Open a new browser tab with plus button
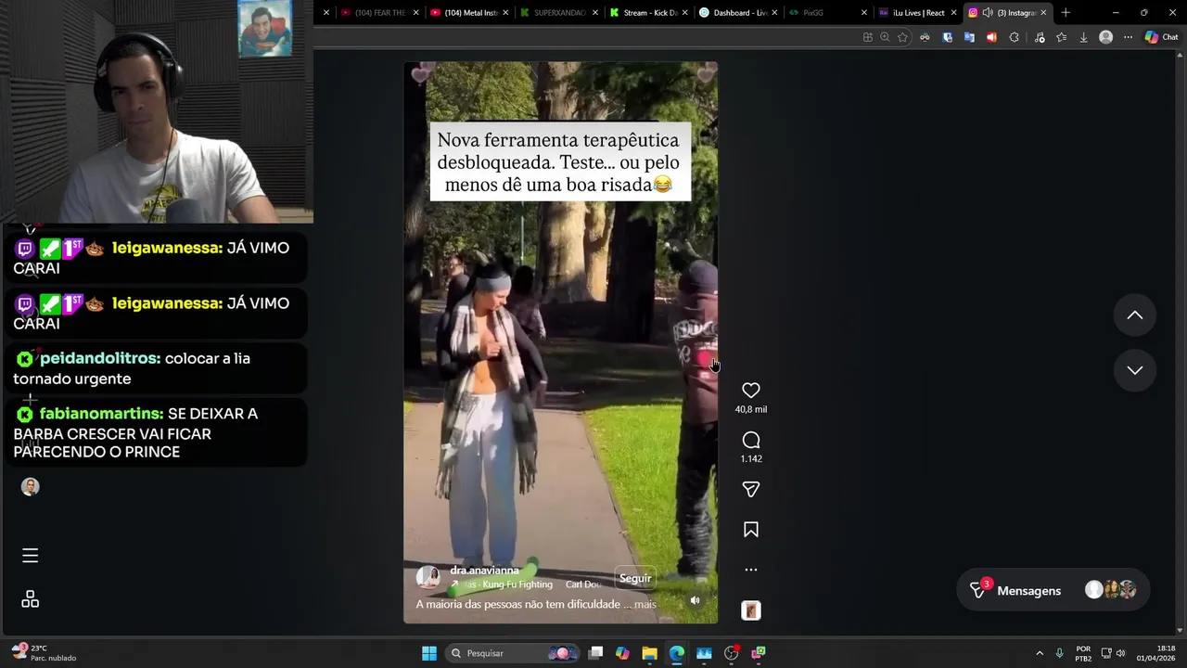 click(1066, 13)
